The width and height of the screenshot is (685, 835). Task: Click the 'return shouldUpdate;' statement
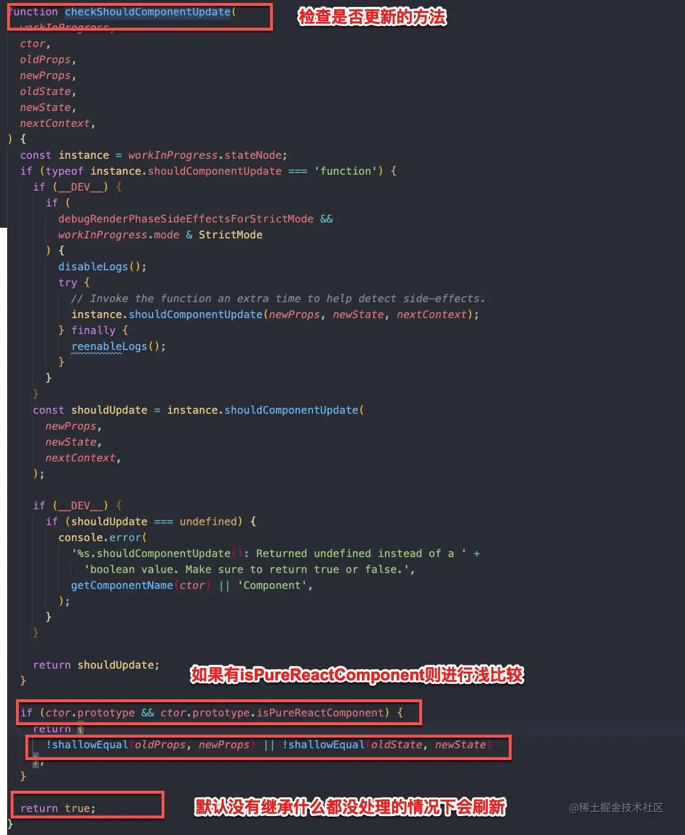coord(96,665)
